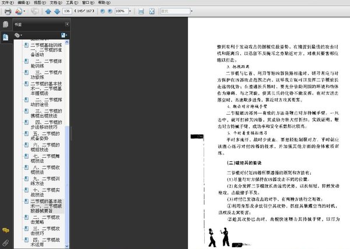Collapse the bookmarks panel with top-right button
The height and width of the screenshot is (249, 350).
[x=67, y=24]
